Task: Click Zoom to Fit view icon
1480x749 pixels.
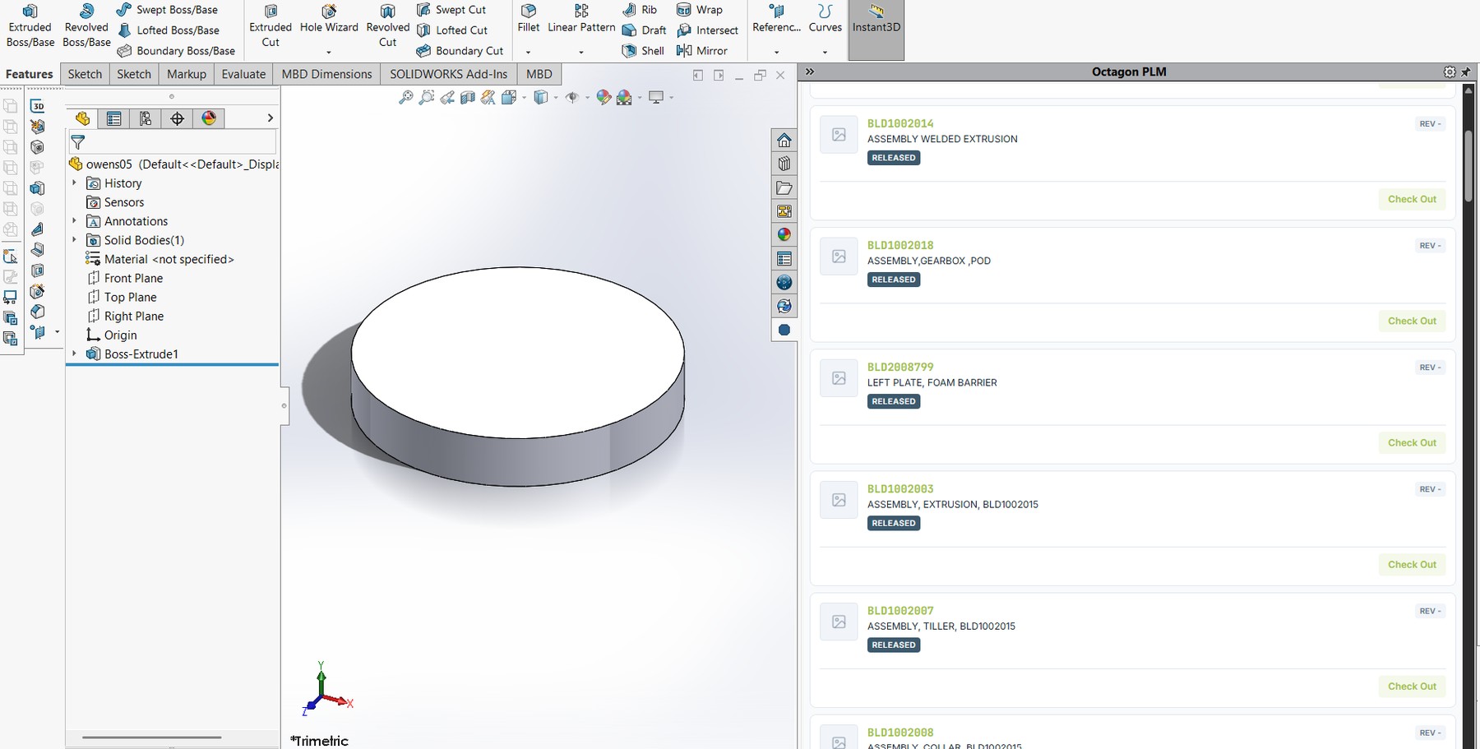Action: (x=405, y=98)
